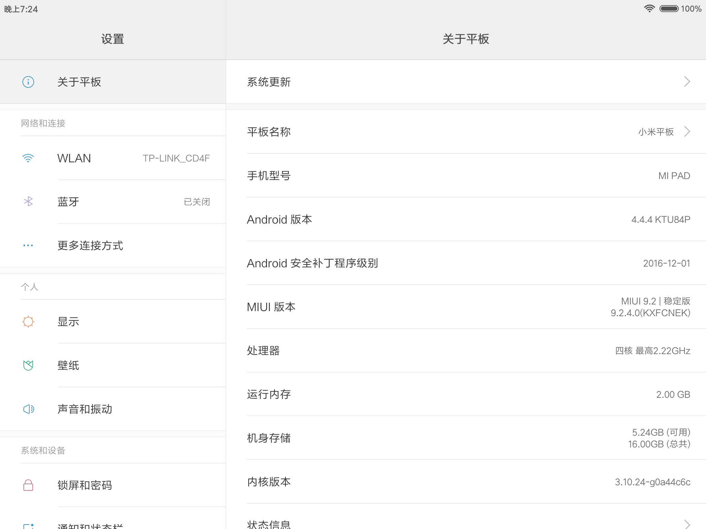Tap the 机身存储 row

click(466, 438)
